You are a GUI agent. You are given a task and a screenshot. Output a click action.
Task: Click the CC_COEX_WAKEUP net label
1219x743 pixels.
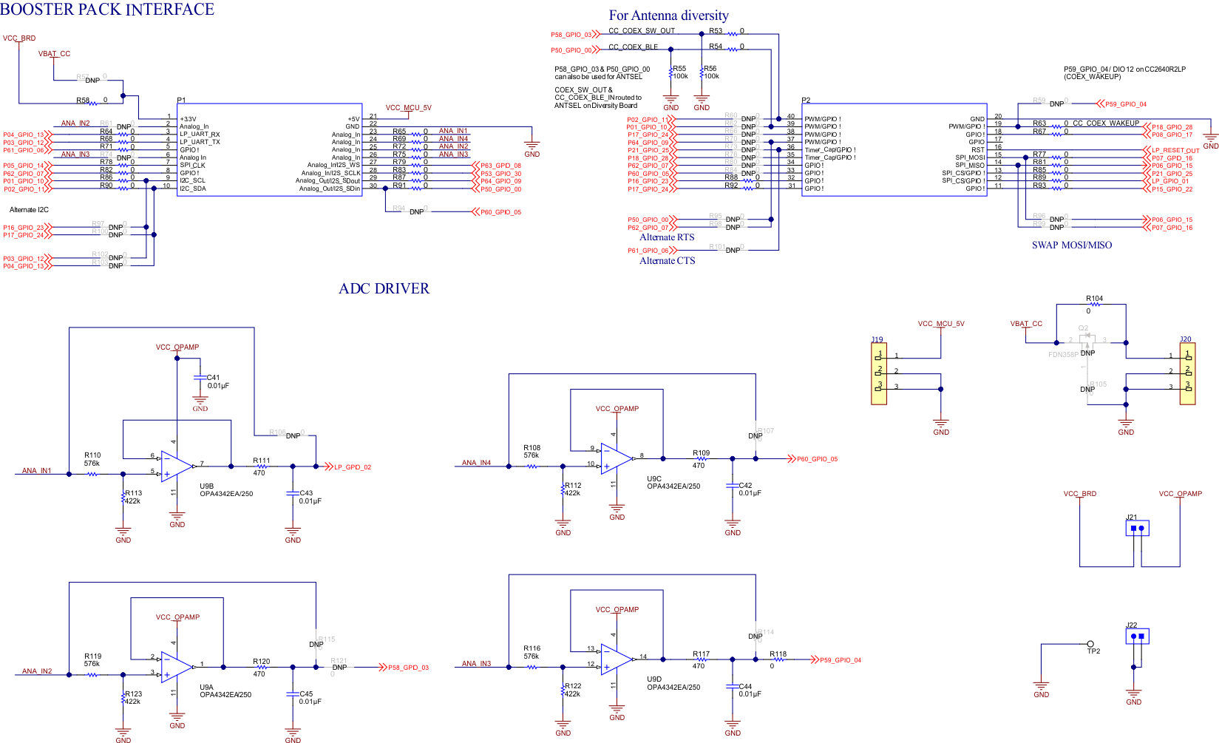(x=1106, y=123)
